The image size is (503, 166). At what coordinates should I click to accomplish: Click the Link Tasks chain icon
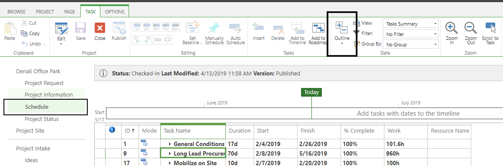pyautogui.click(x=158, y=40)
